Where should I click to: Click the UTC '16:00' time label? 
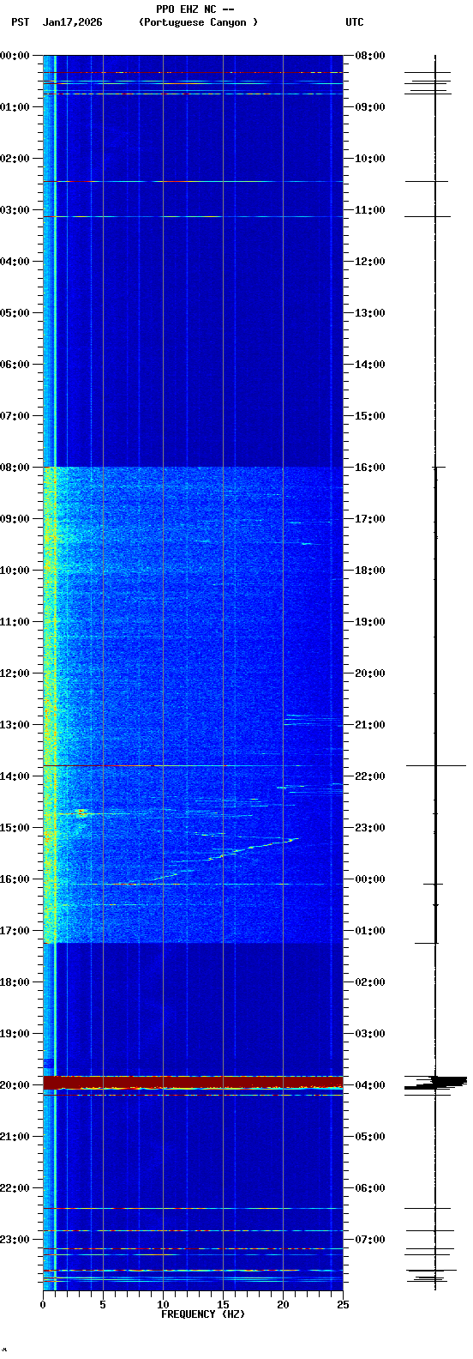[x=370, y=468]
